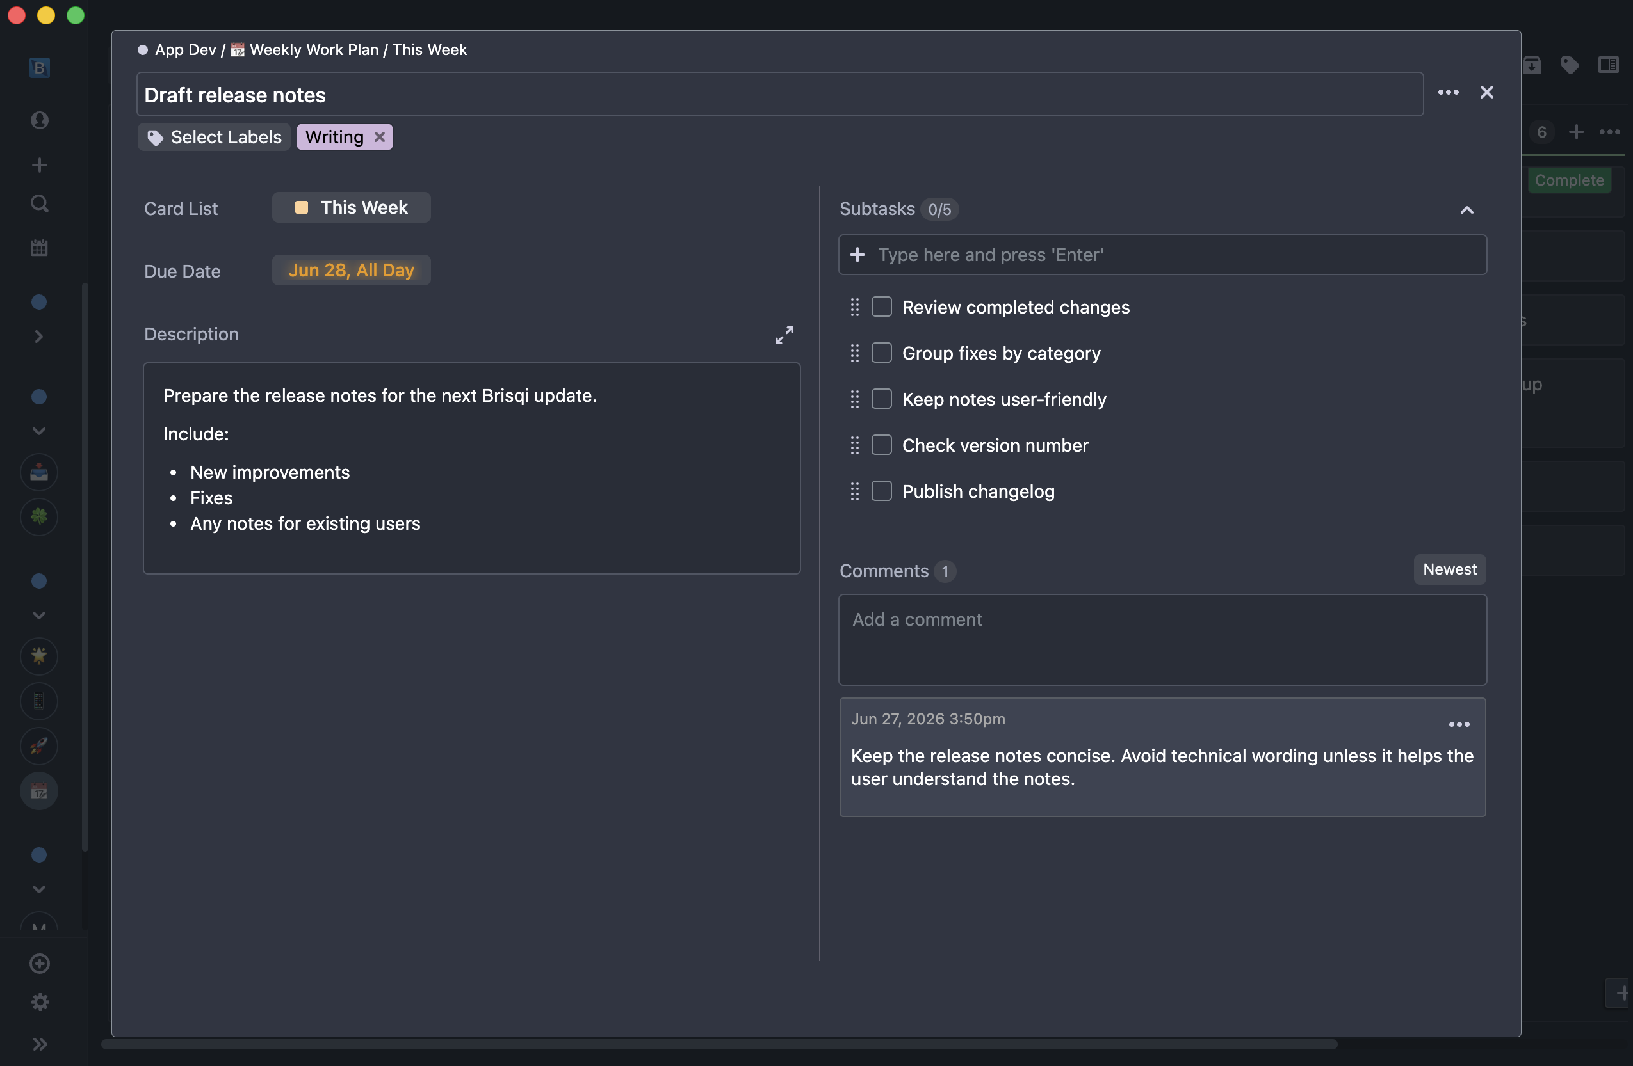Open the card options three-dot menu beside the title
Image resolution: width=1633 pixels, height=1066 pixels.
[1449, 93]
